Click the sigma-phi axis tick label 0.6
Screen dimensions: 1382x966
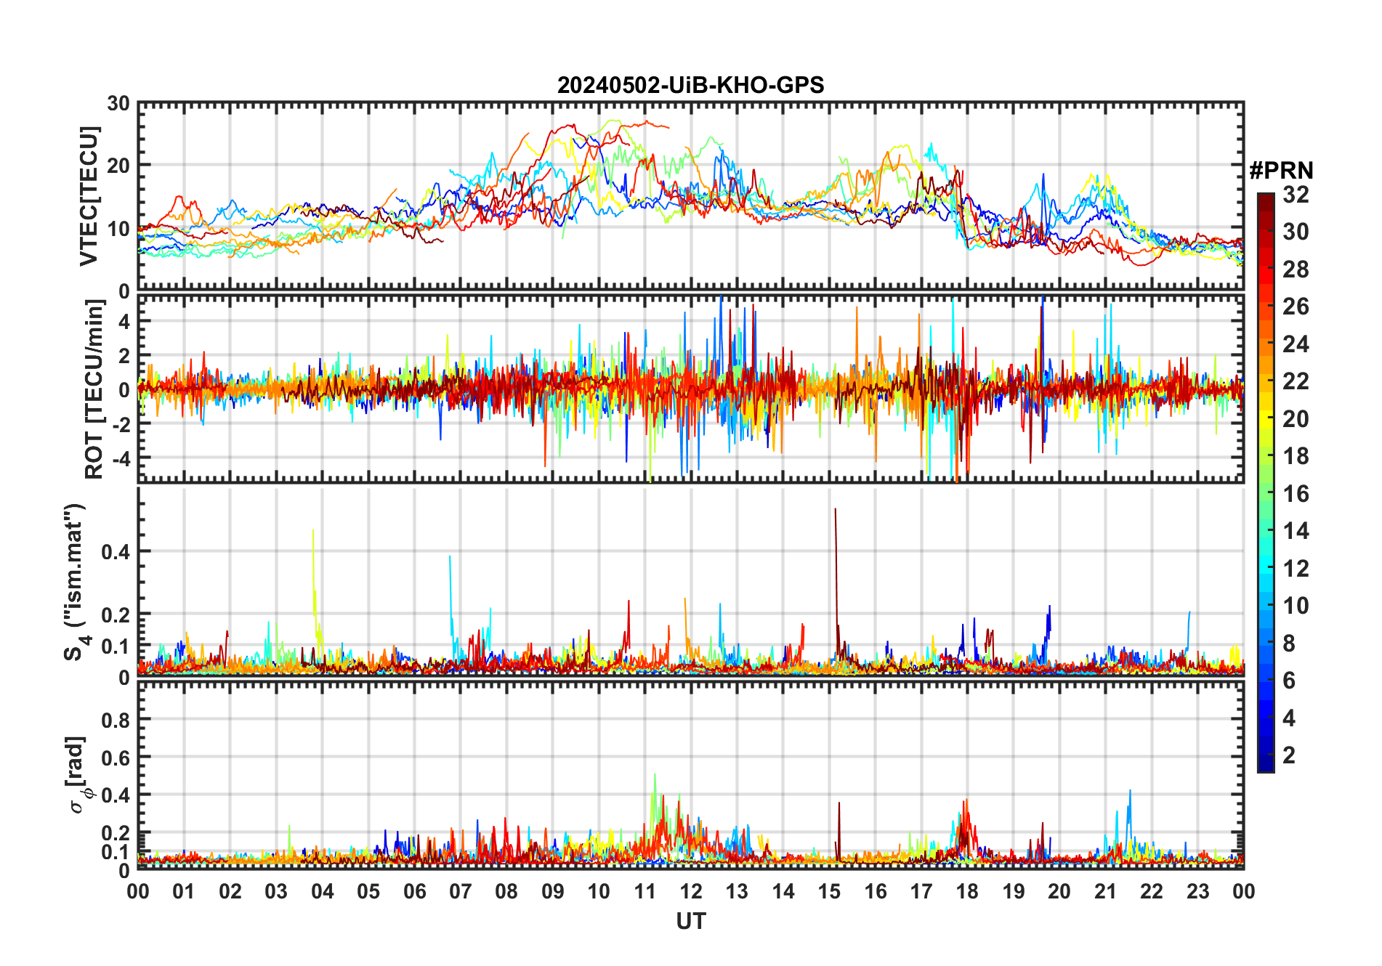pos(116,758)
